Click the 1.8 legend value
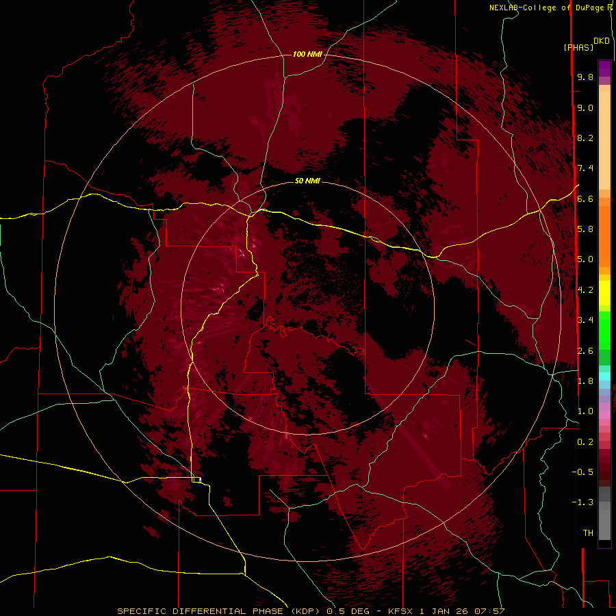The image size is (616, 616). (x=585, y=381)
